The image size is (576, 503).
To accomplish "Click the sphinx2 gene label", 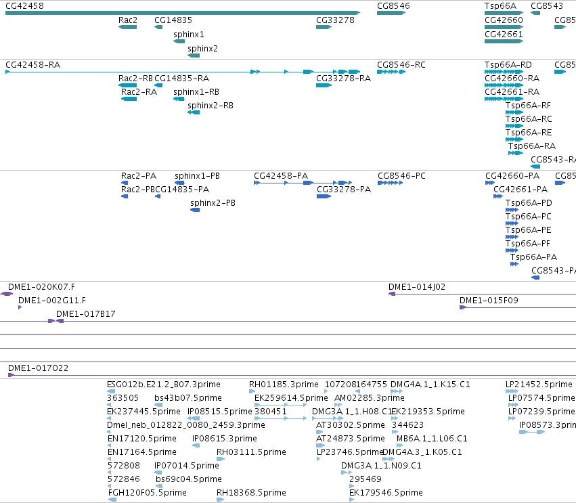I will [202, 49].
